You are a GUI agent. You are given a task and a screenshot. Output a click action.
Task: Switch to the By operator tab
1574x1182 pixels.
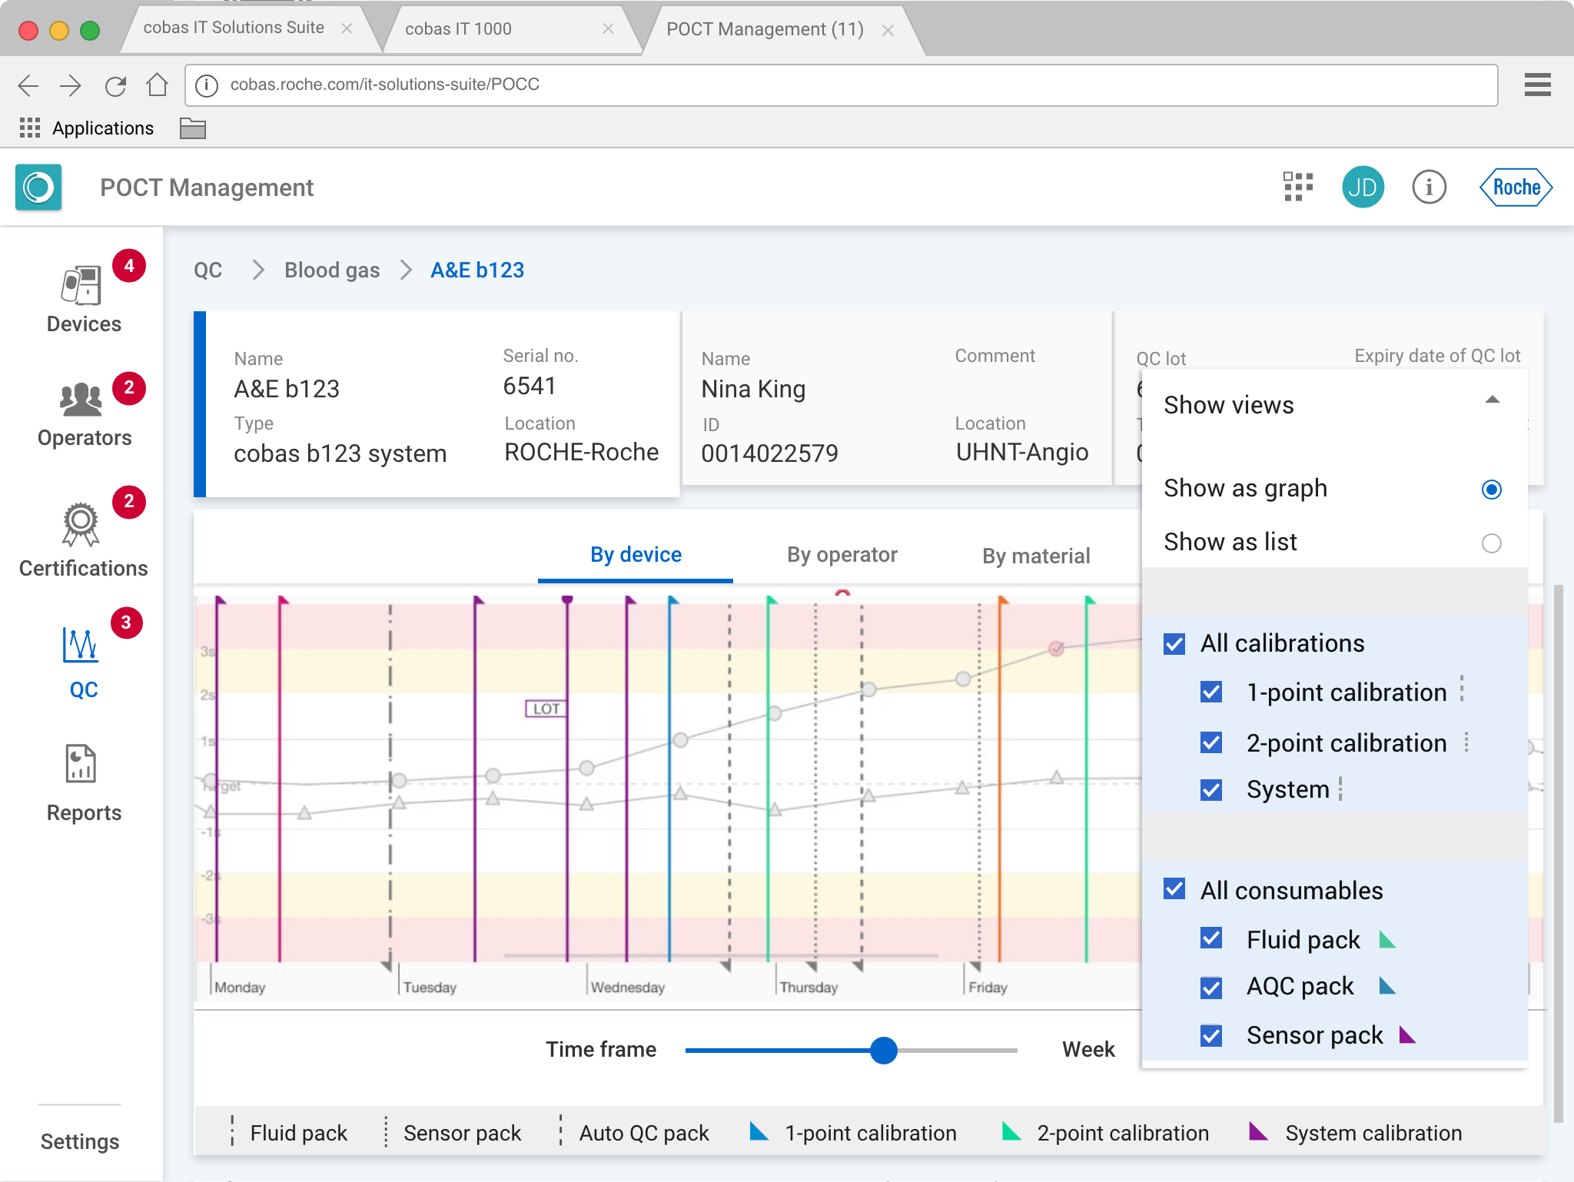(x=842, y=555)
